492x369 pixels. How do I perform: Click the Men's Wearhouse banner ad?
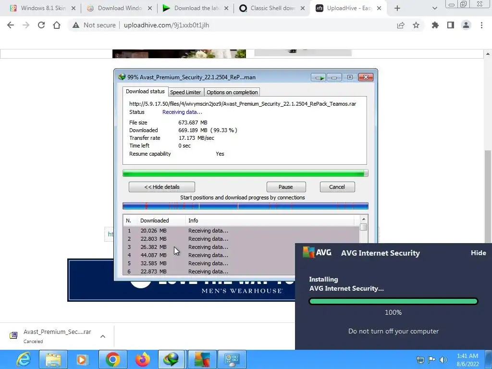pyautogui.click(x=181, y=291)
